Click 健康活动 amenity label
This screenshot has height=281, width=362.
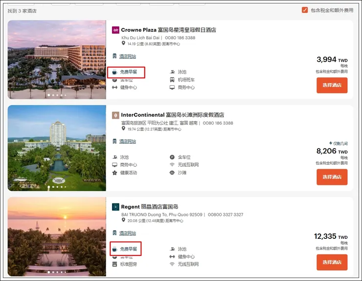coord(128,173)
